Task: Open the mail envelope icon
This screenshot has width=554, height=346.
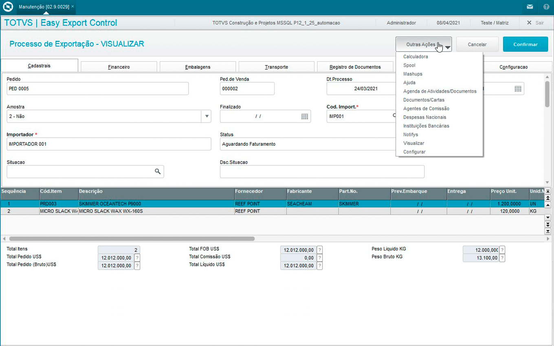Action: pyautogui.click(x=530, y=7)
